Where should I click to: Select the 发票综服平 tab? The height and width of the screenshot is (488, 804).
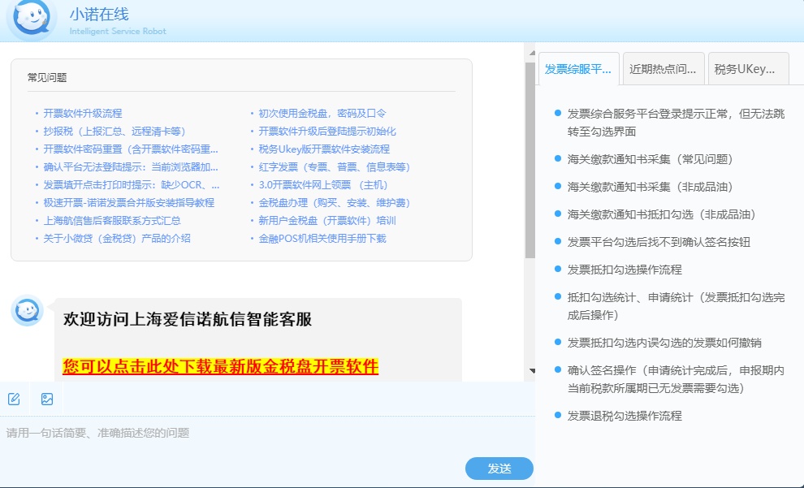[x=580, y=68]
